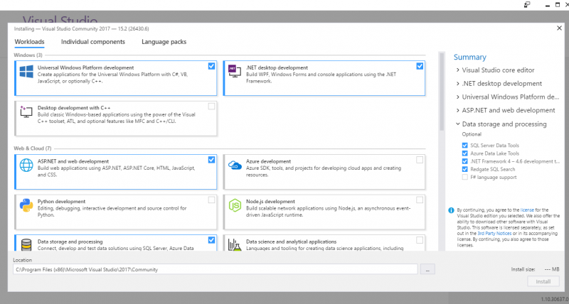The image size is (569, 304).
Task: Click the info icon beside license notice
Action: (x=451, y=210)
